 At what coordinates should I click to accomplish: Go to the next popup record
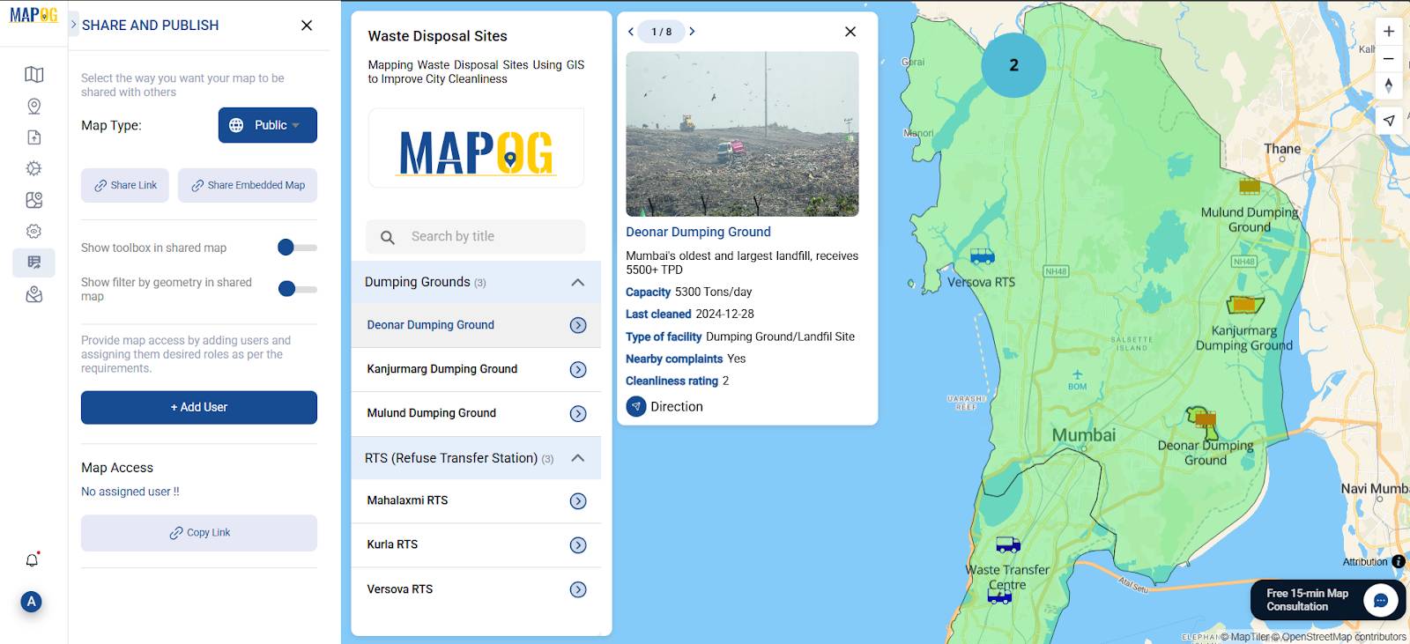692,32
